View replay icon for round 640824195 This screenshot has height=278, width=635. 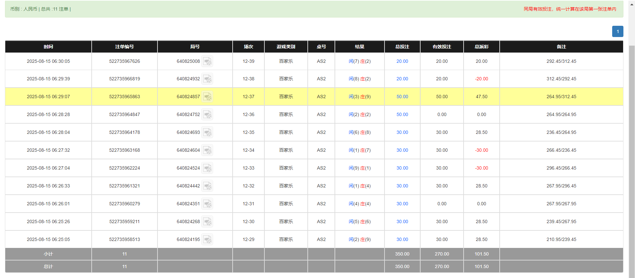[207, 240]
